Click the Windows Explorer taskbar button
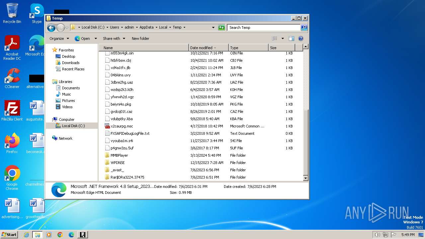 [x=38, y=235]
